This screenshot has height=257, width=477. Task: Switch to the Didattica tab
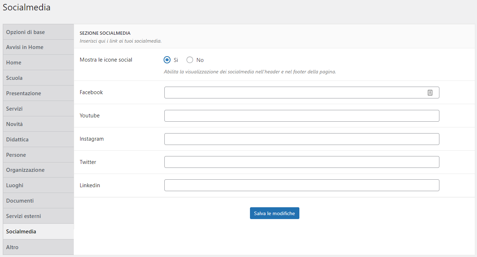pyautogui.click(x=38, y=139)
